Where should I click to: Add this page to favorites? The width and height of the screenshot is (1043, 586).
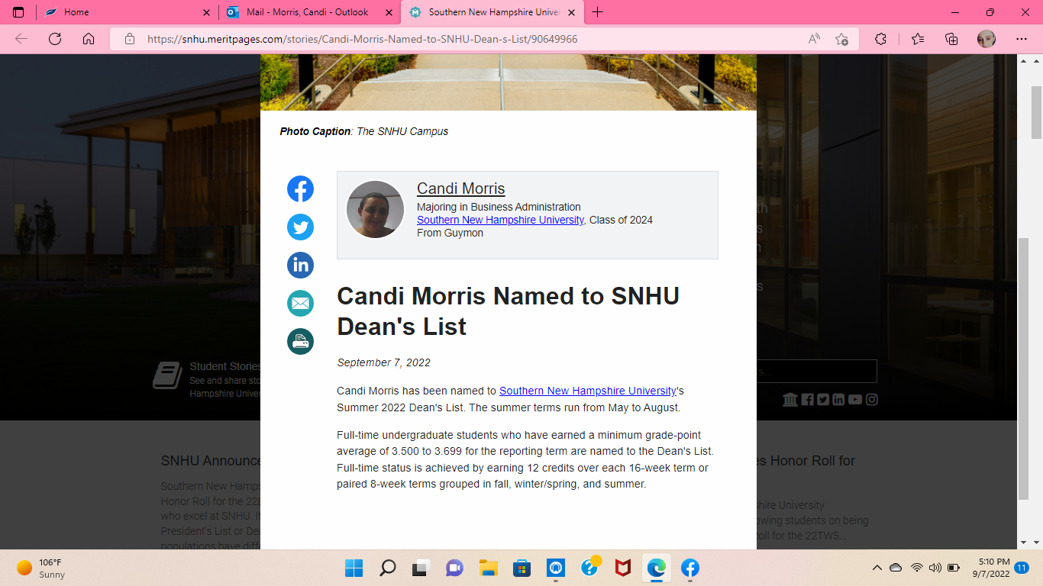click(x=841, y=39)
